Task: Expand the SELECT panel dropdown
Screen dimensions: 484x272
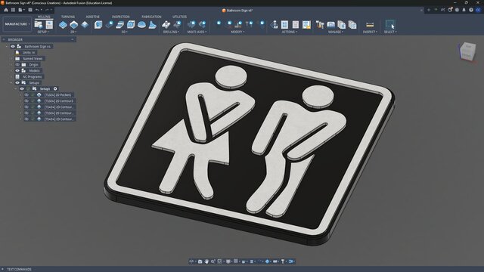Action: 390,32
